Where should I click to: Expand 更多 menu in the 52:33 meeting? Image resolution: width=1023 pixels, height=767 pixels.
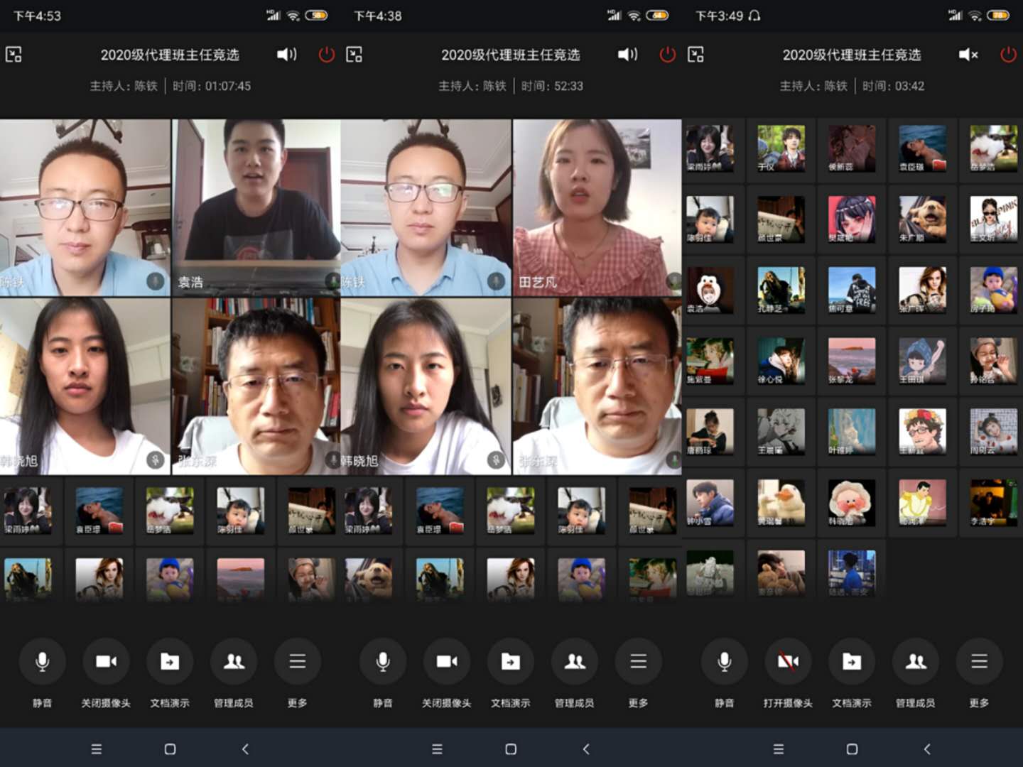click(638, 661)
